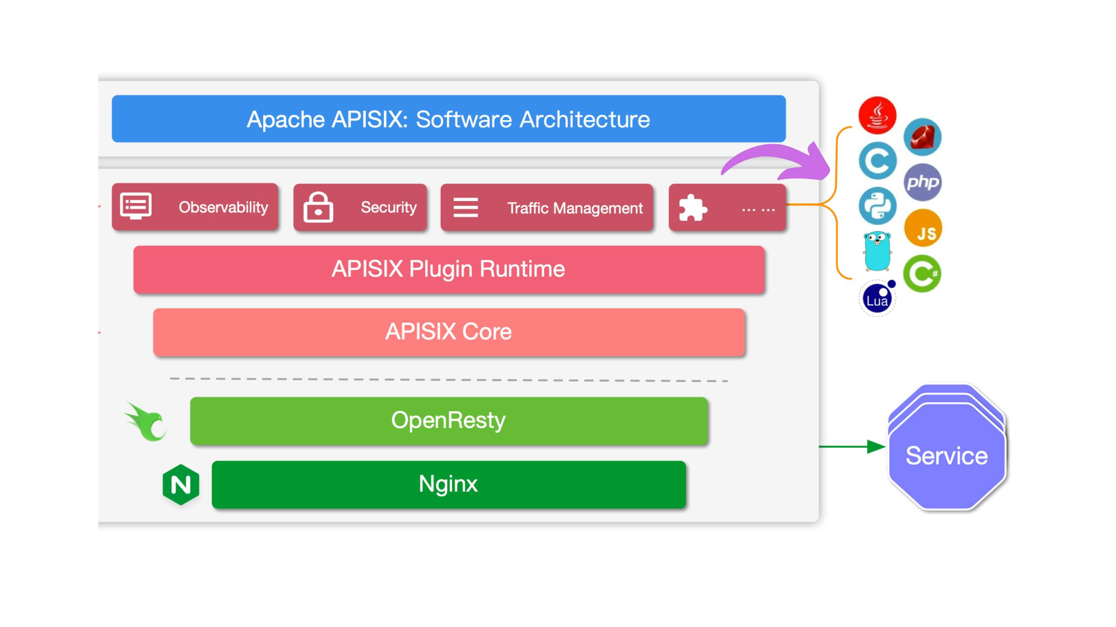1116x627 pixels.
Task: Click the Lua logo icon
Action: pos(877,298)
